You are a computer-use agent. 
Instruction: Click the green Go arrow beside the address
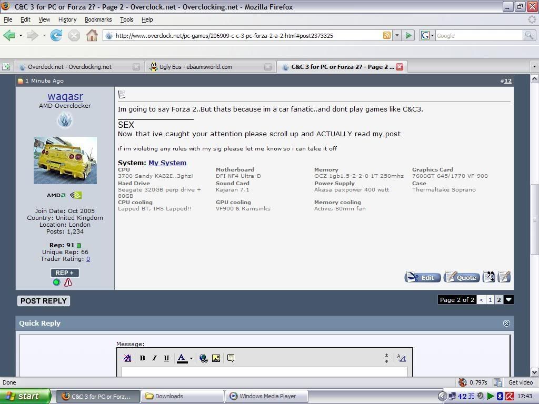[408, 35]
